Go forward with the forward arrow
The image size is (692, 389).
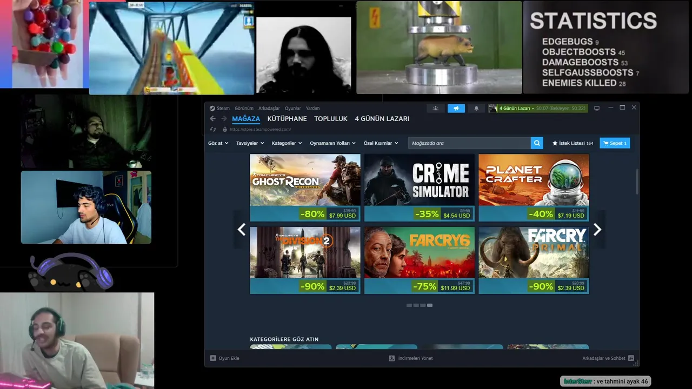point(224,119)
